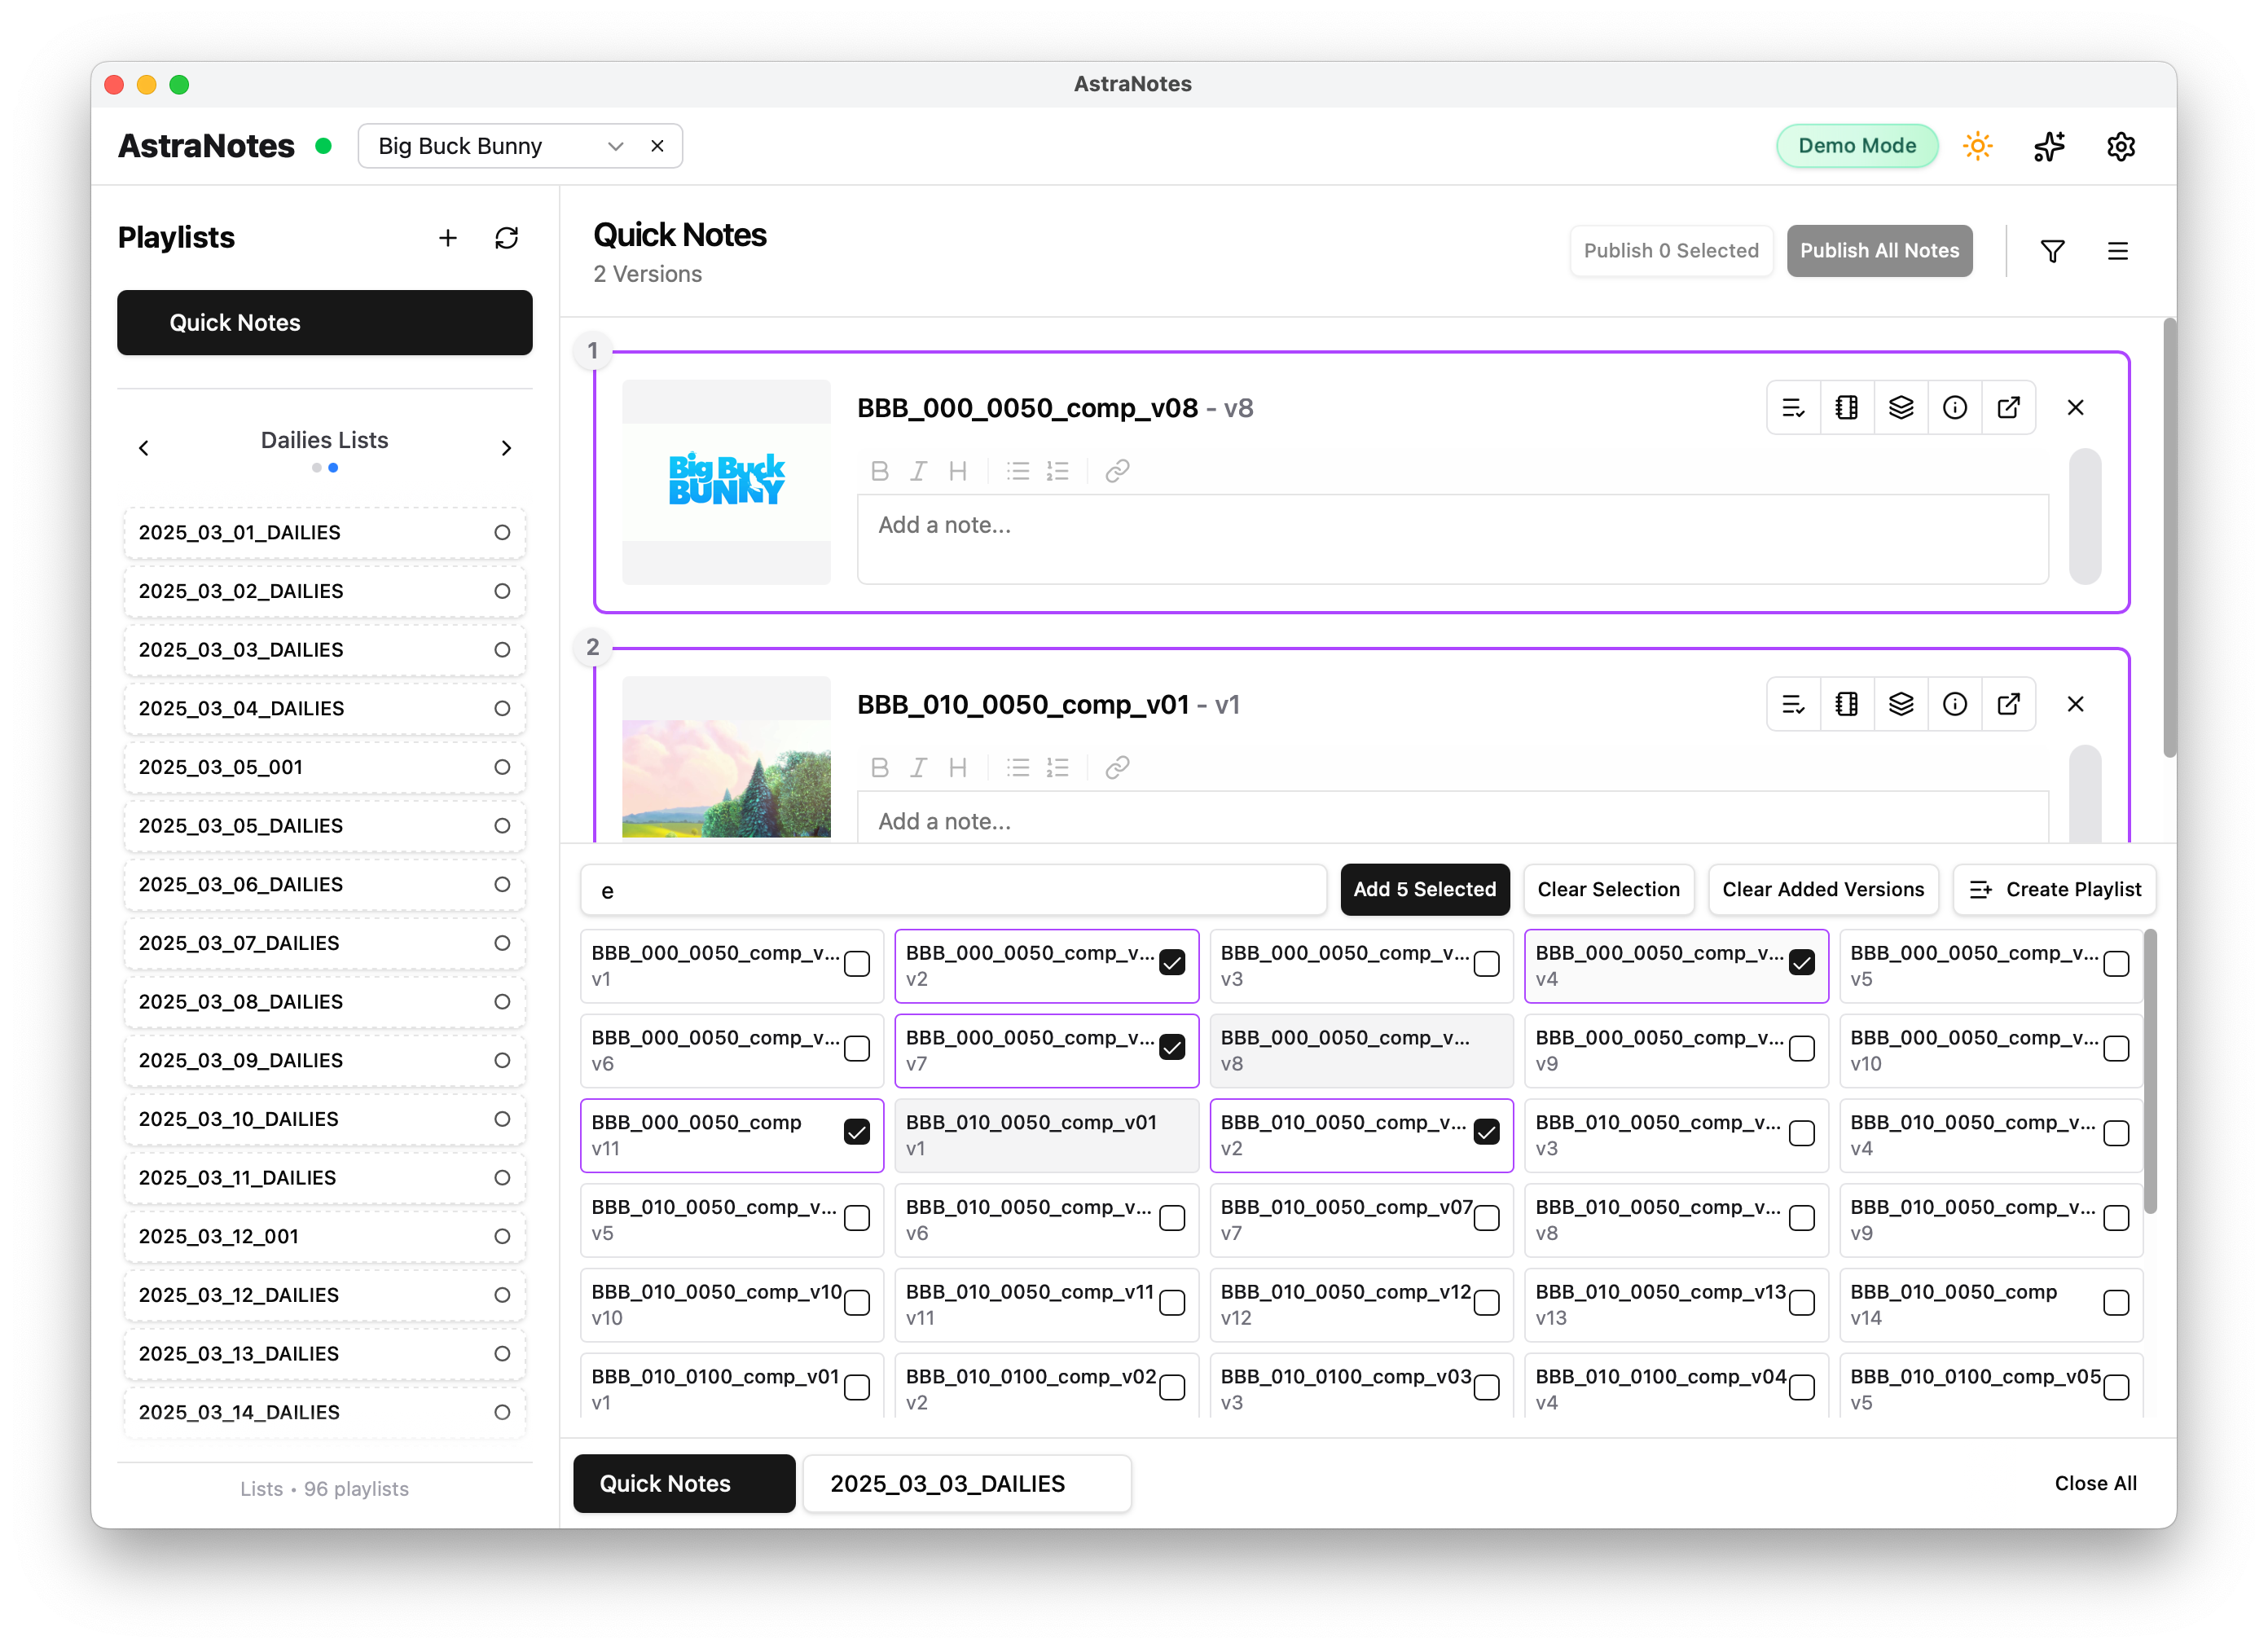Uncheck BBB_000_0050_comp v2 checkbox
The width and height of the screenshot is (2268, 1649).
click(x=1171, y=963)
